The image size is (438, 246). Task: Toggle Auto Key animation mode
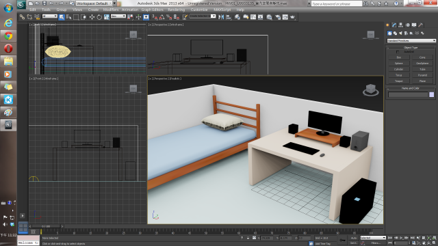click(354, 238)
